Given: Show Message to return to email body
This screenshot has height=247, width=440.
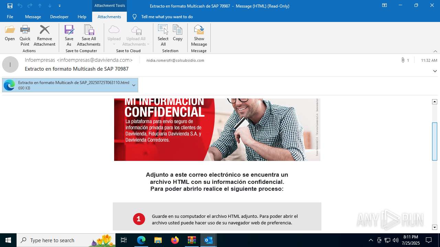Looking at the screenshot, I should pos(199,35).
